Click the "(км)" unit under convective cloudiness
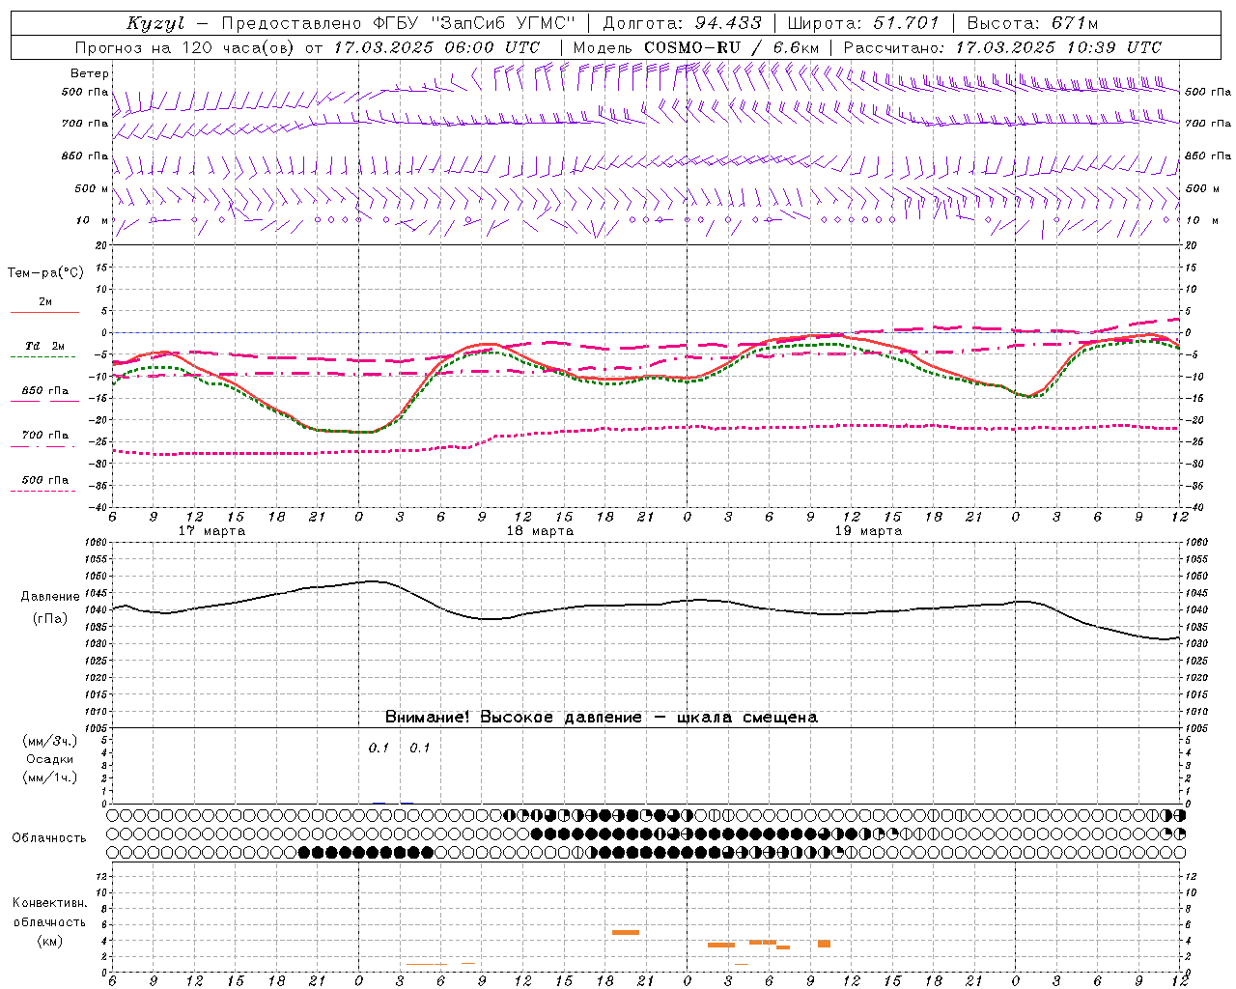The width and height of the screenshot is (1236, 989). pos(49,941)
